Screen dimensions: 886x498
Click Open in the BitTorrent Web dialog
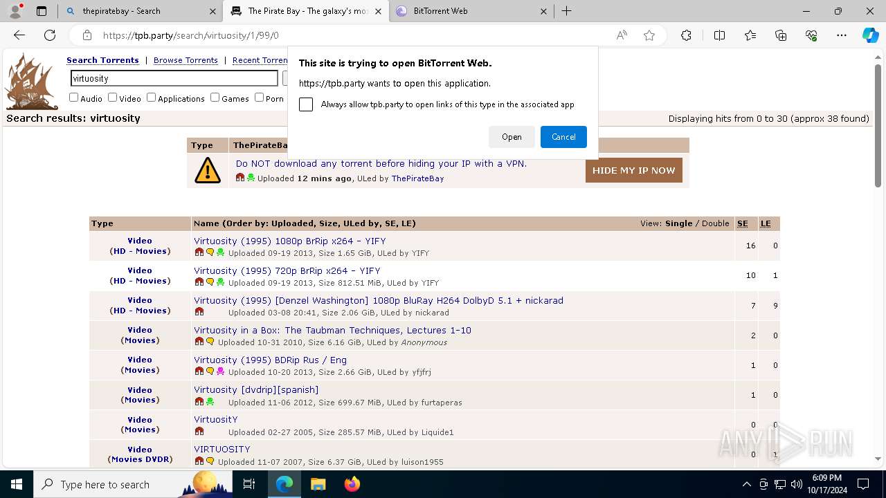pos(512,137)
